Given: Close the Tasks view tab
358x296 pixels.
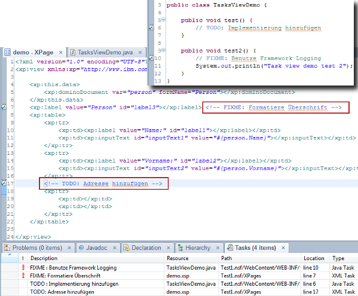Looking at the screenshot, I should click(x=283, y=248).
